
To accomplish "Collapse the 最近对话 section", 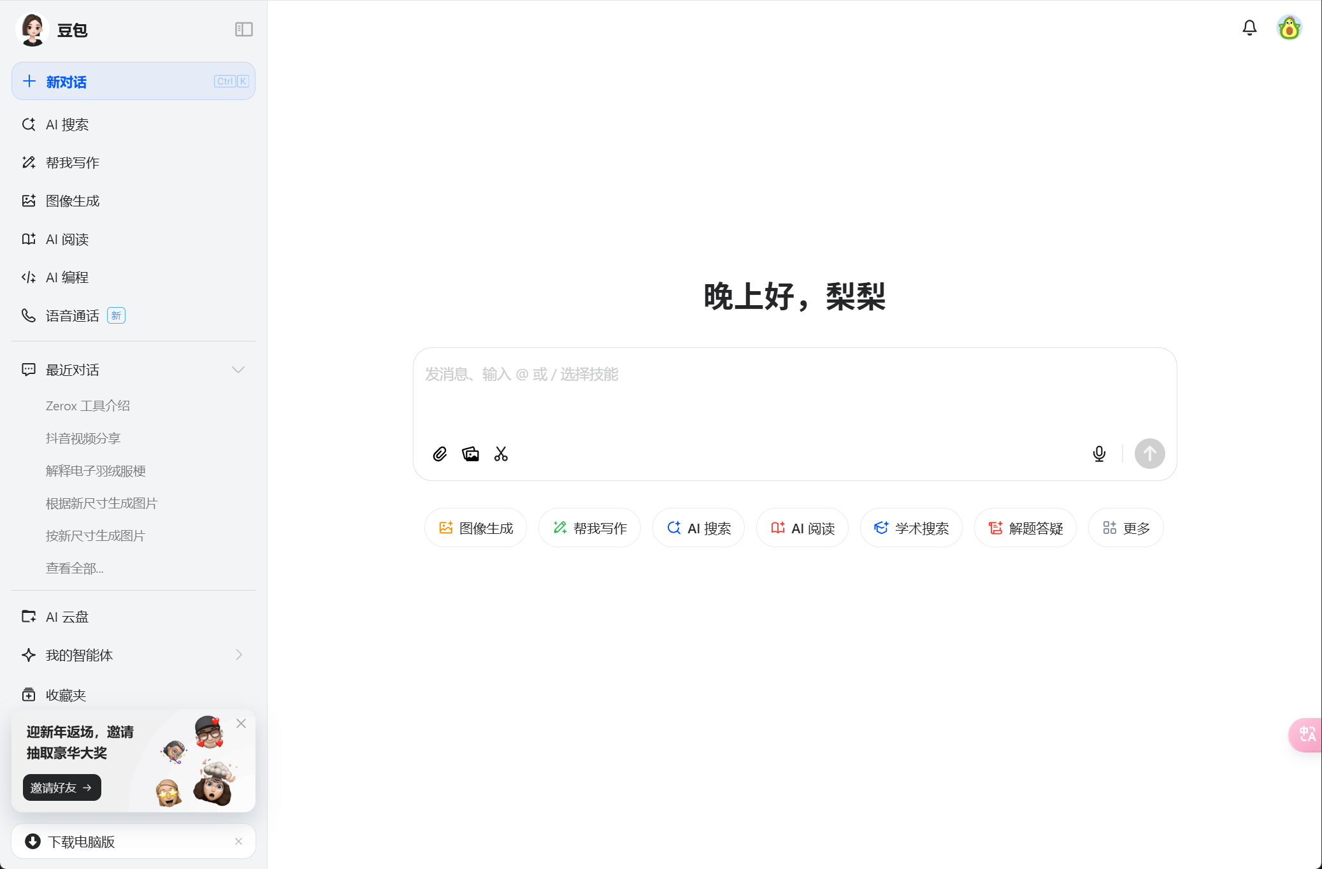I will pos(238,370).
